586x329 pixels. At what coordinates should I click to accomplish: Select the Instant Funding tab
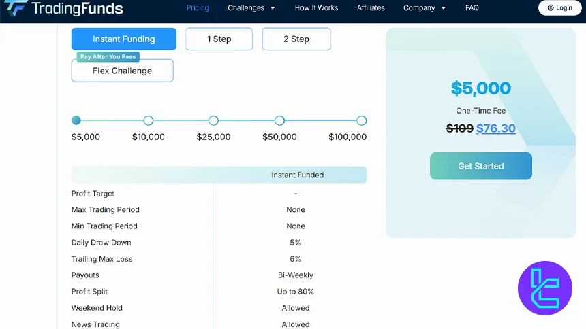click(x=124, y=39)
